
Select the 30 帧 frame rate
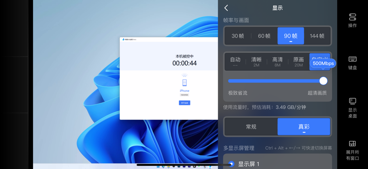pos(238,36)
